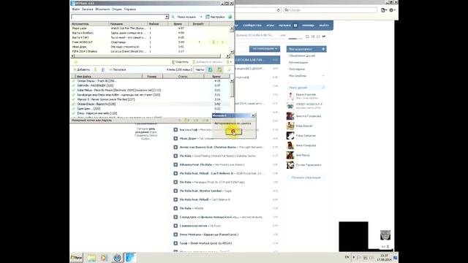Click the Поиск друзей search field
Viewport: 468px width, 263px height.
pyautogui.click(x=306, y=88)
